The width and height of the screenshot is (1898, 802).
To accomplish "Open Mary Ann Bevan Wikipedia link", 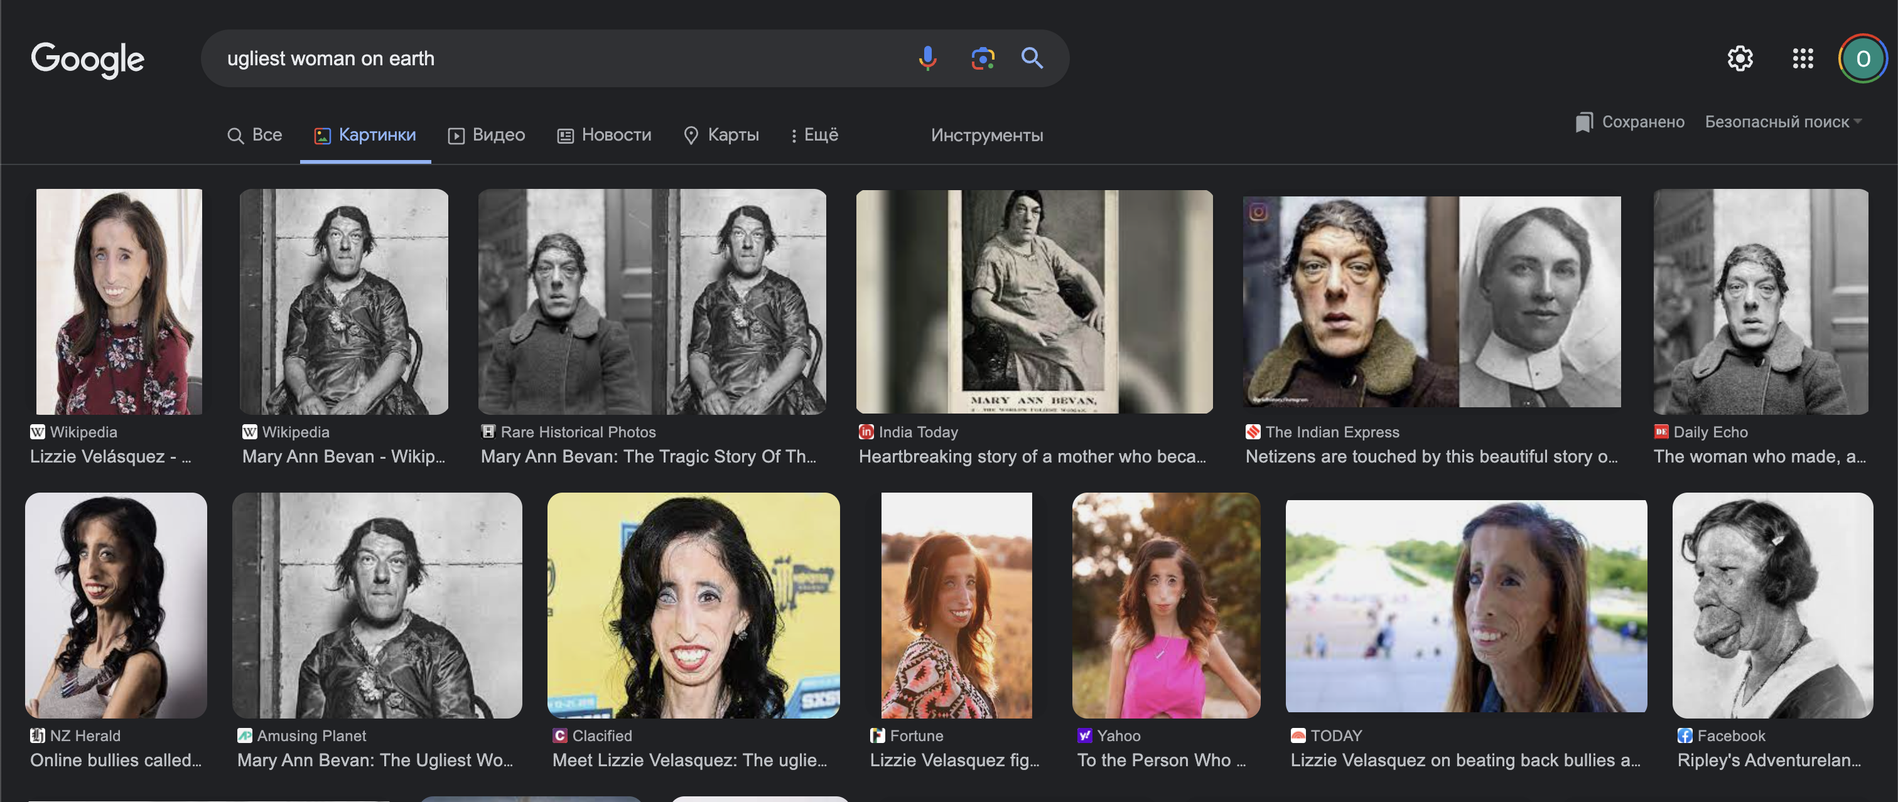I will pos(343,457).
